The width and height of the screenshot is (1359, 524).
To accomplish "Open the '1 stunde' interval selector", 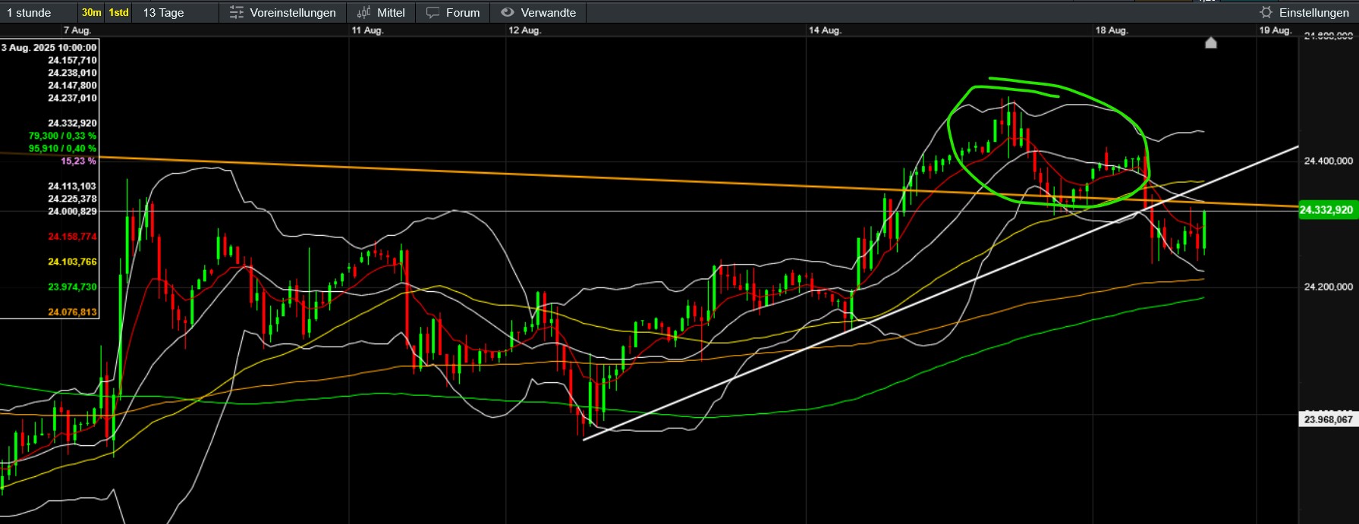I will click(29, 13).
